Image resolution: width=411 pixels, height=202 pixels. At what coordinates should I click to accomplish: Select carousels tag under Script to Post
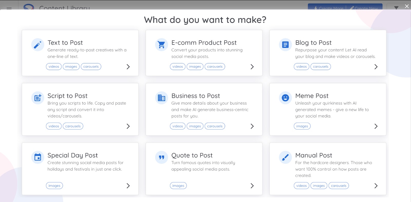pyautogui.click(x=73, y=126)
